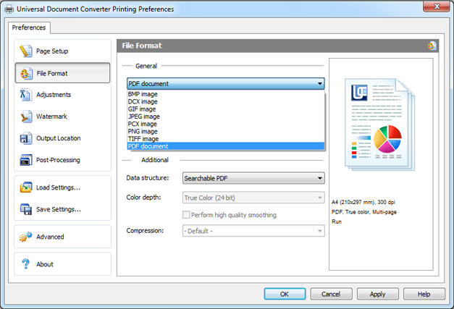Click the Output Location disk icon
The image size is (454, 309).
pos(26,138)
